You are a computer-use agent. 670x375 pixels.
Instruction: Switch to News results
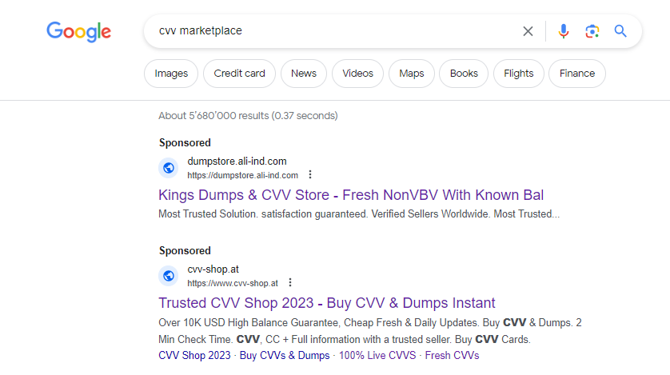(x=304, y=74)
